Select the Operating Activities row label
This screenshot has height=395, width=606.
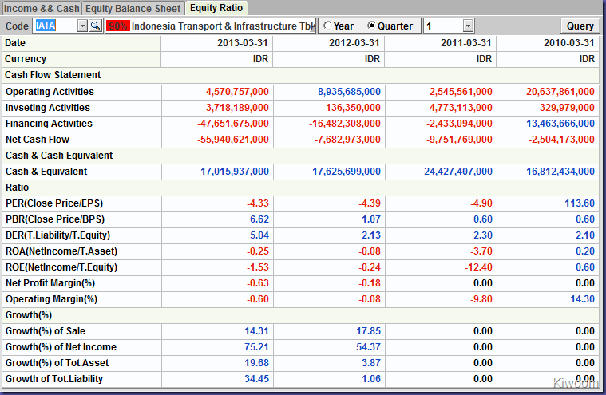(50, 92)
